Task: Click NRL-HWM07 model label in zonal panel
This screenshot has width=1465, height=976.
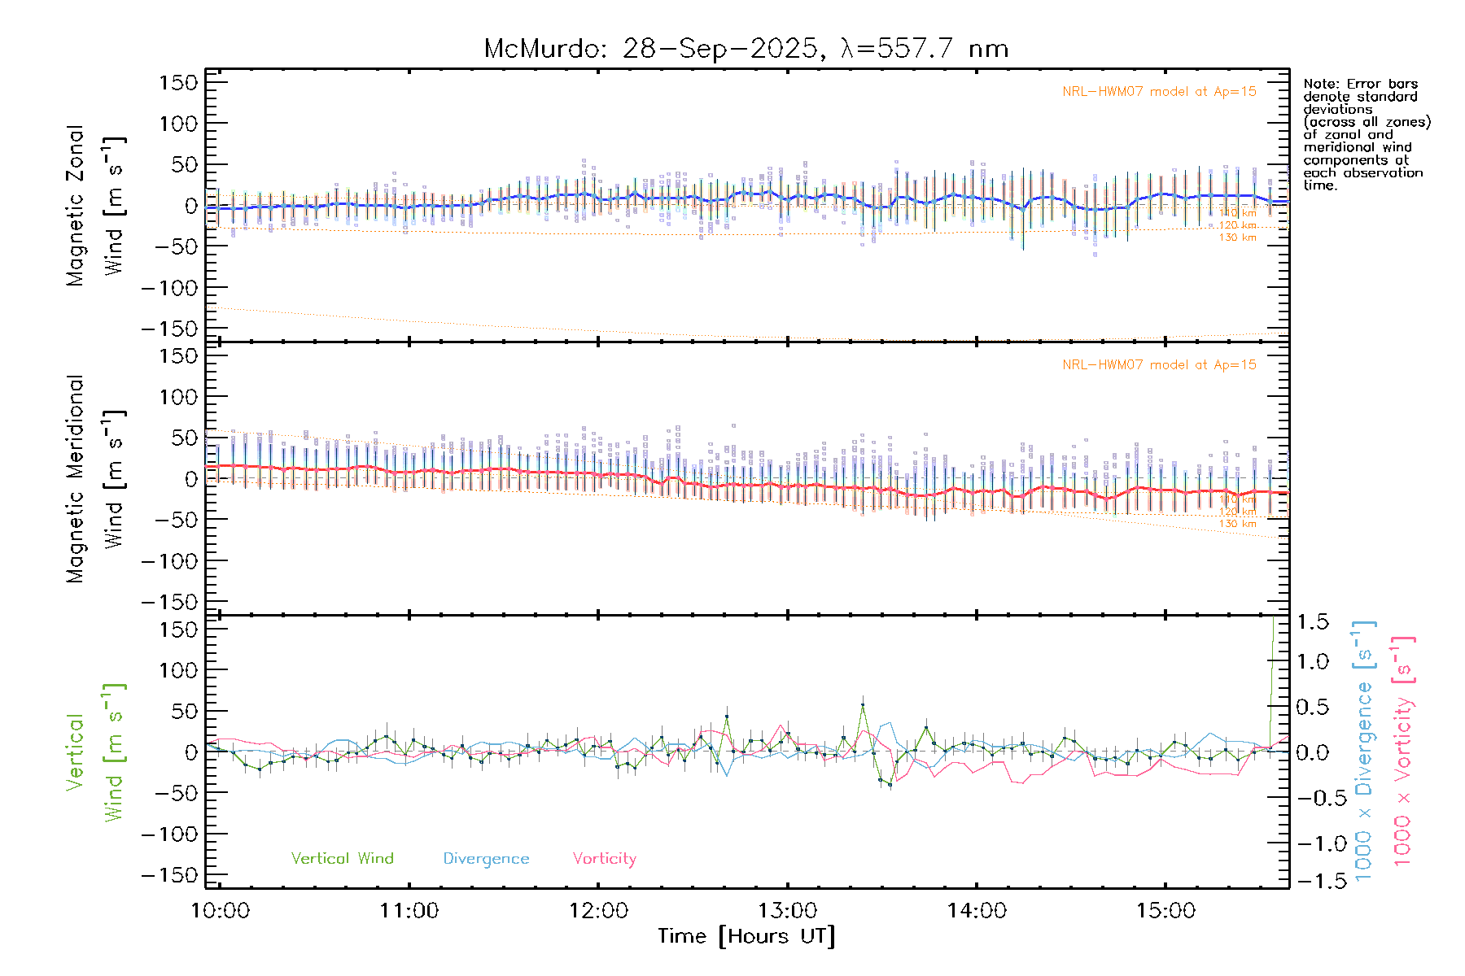Action: coord(1159,92)
